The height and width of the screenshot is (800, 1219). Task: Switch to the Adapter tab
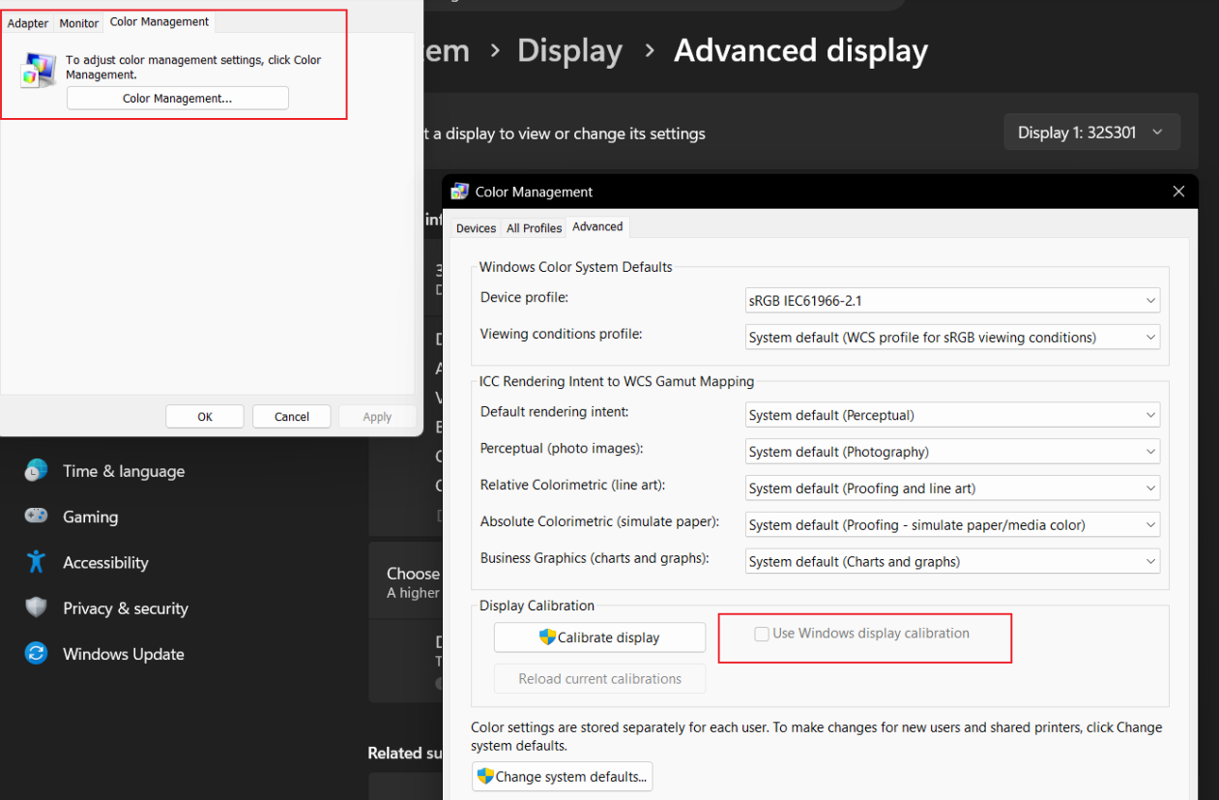pos(28,23)
